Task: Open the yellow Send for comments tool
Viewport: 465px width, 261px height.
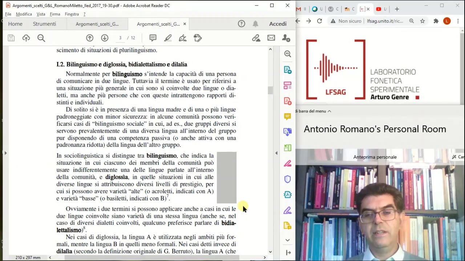Action: tap(288, 225)
